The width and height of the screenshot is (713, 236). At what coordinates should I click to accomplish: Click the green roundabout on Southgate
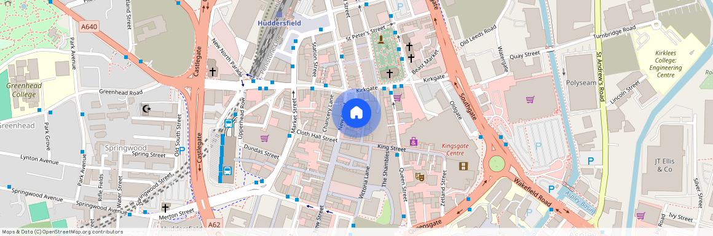(x=497, y=163)
